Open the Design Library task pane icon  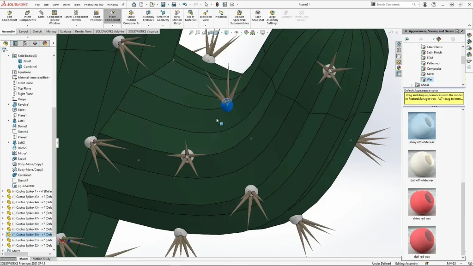[x=399, y=50]
